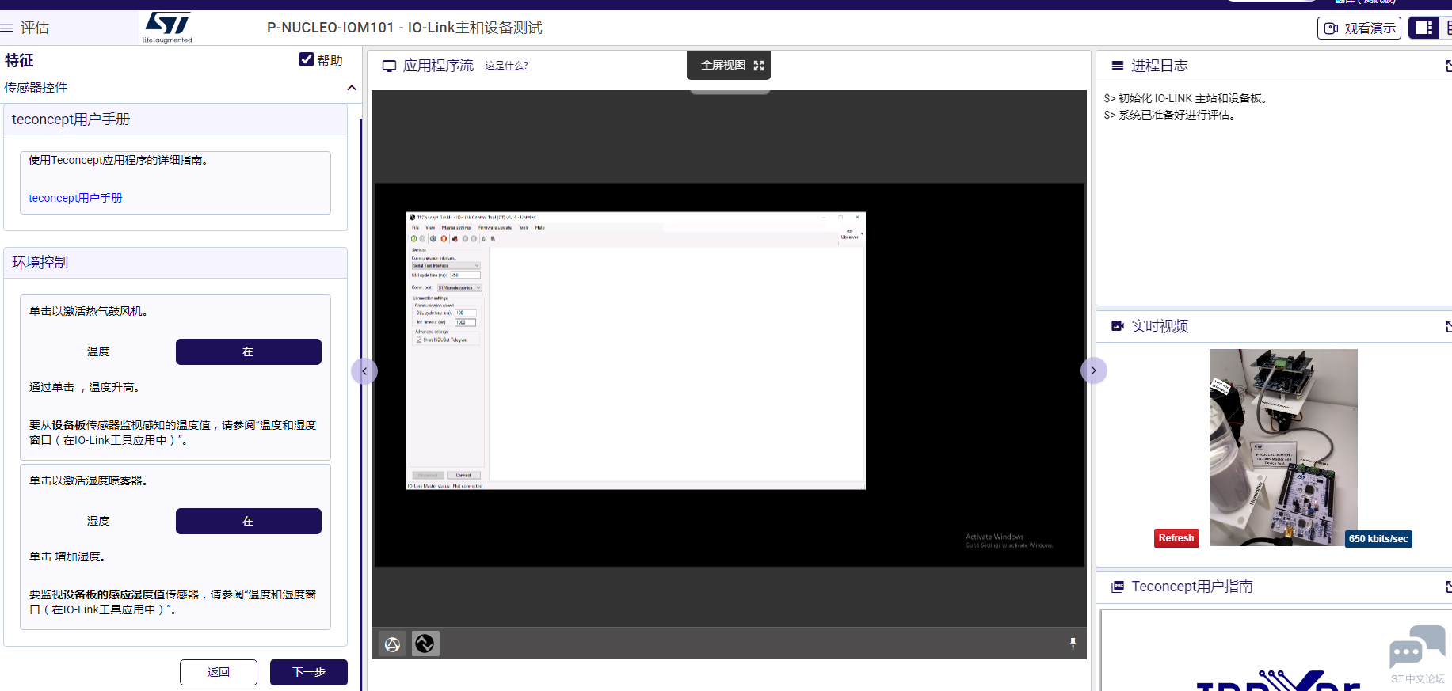Viewport: 1452px width, 691px height.
Task: Expand the 实时视频 panel
Action: [x=1447, y=326]
